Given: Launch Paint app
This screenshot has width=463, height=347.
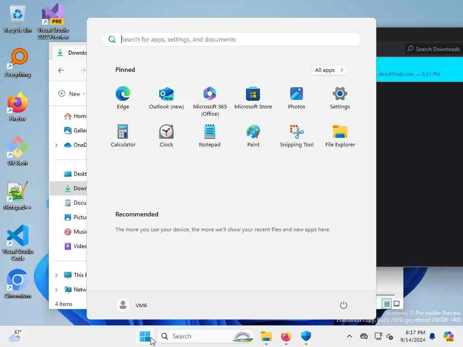Looking at the screenshot, I should [x=253, y=136].
